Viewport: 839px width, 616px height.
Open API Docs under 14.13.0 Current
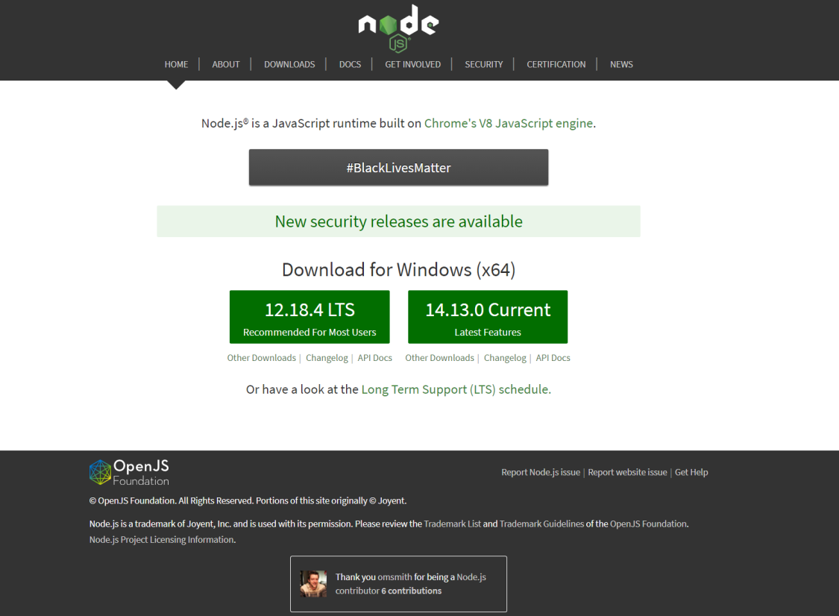coord(553,358)
